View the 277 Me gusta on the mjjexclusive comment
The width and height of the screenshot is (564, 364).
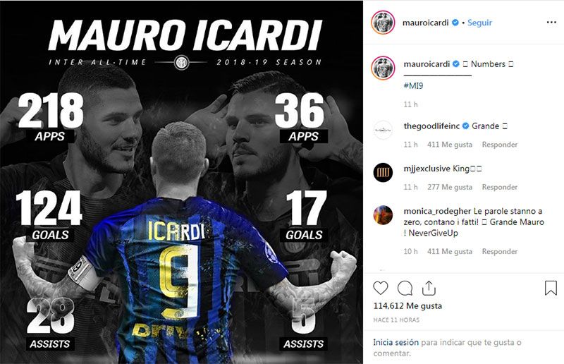click(450, 187)
